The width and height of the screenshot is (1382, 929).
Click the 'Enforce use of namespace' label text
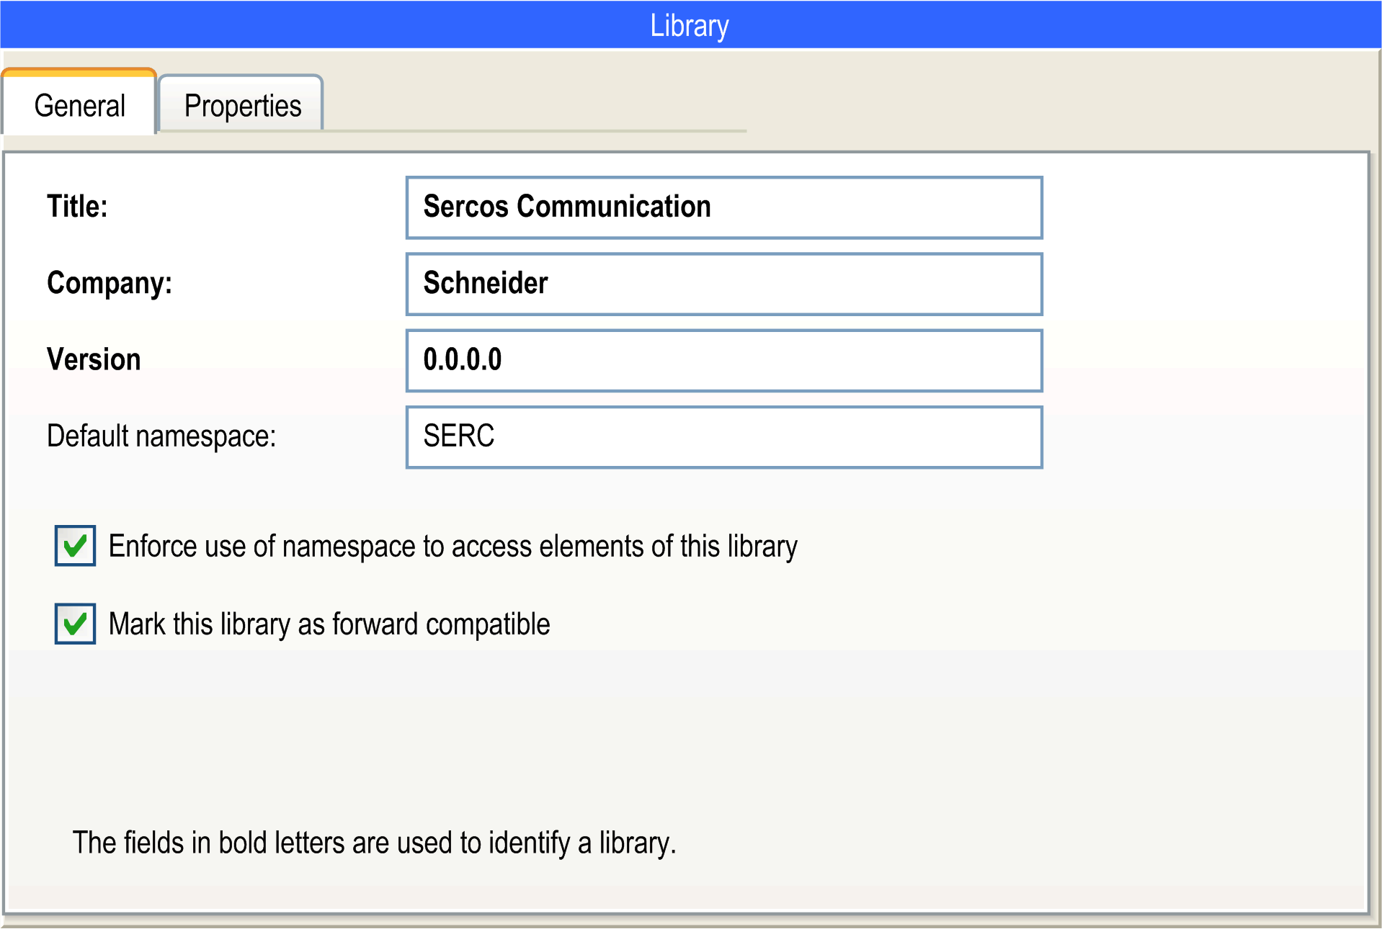pos(453,547)
